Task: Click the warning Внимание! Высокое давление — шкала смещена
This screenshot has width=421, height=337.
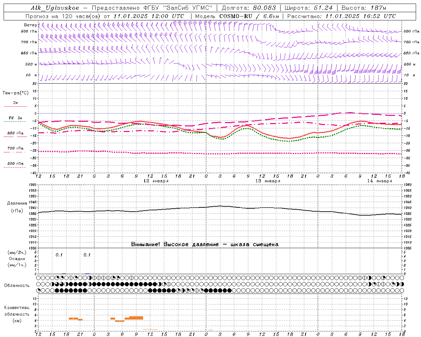Action: click(205, 245)
